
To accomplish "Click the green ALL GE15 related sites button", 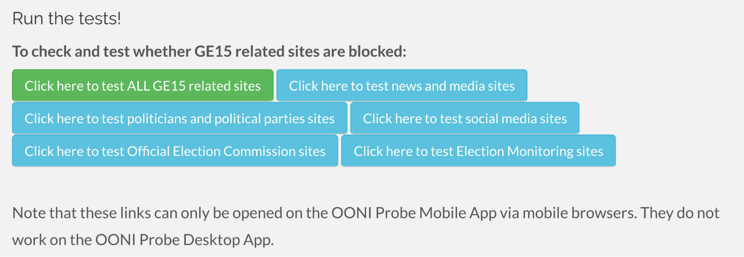I will [143, 85].
